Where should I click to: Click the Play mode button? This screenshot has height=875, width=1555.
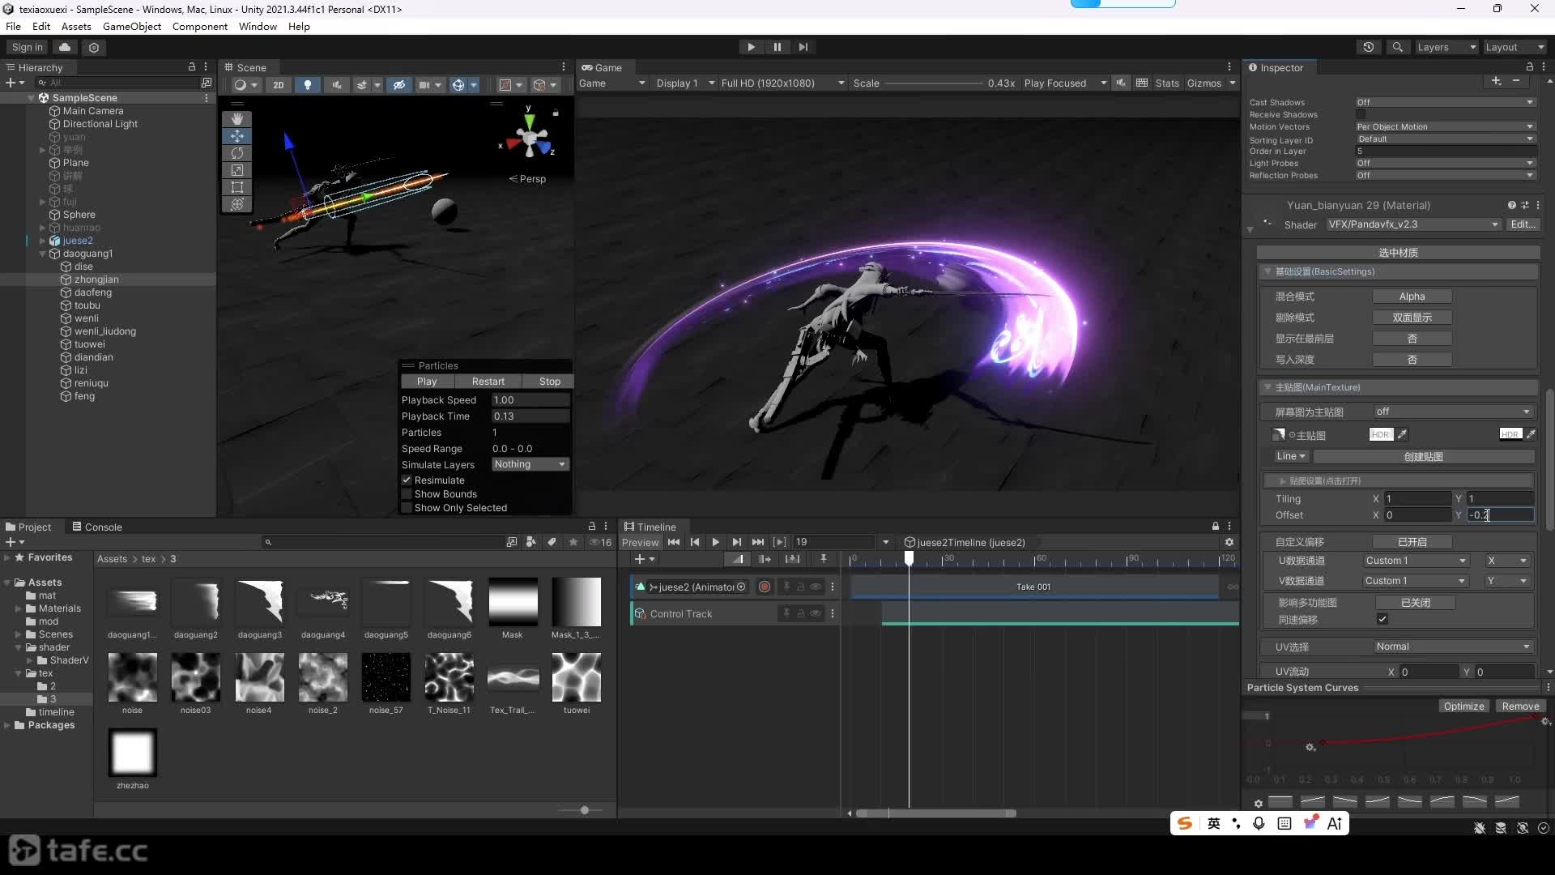point(751,47)
